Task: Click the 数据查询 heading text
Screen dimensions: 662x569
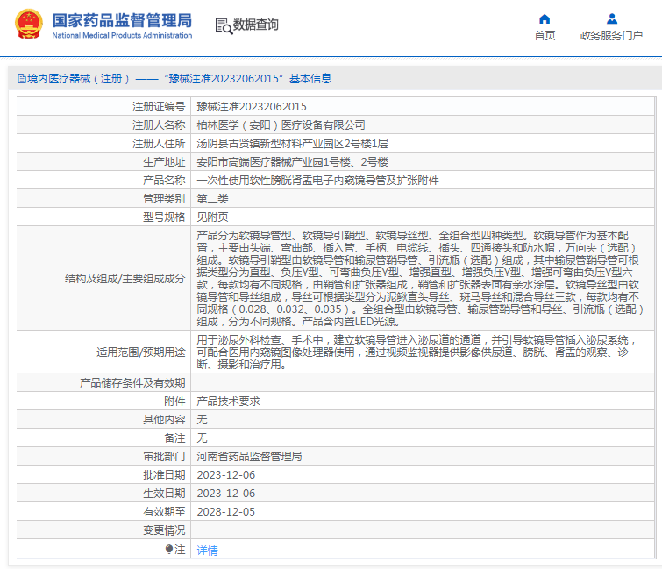Action: [x=256, y=25]
